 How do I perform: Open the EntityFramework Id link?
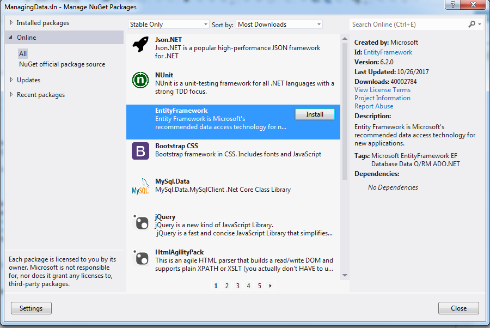coord(388,52)
